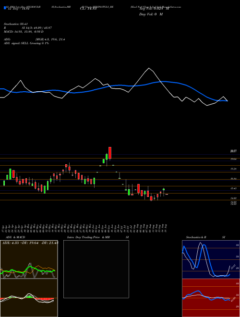Click the blue 12-day SMA legend square

click(5, 8)
